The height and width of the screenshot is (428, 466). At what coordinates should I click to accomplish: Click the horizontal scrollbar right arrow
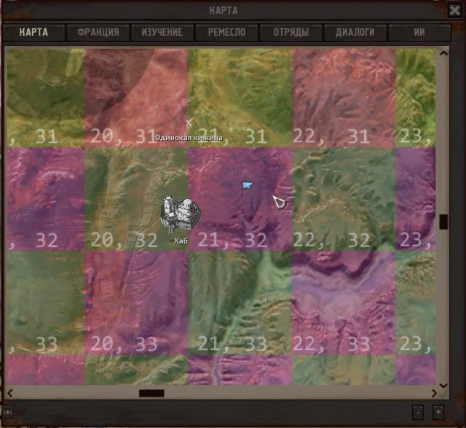[x=433, y=394]
